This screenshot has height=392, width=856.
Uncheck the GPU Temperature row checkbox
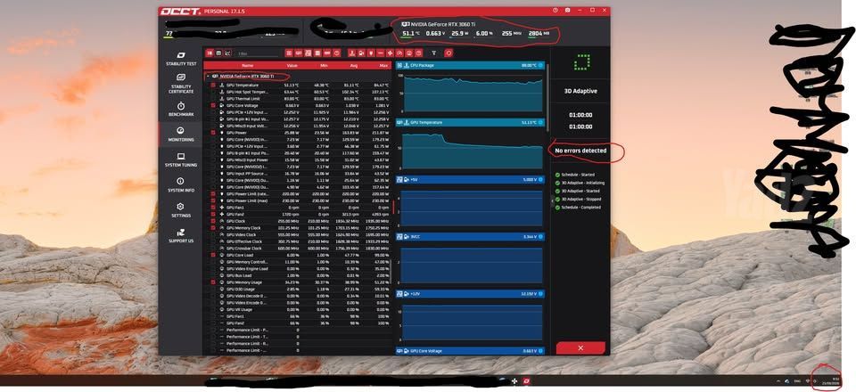point(213,85)
